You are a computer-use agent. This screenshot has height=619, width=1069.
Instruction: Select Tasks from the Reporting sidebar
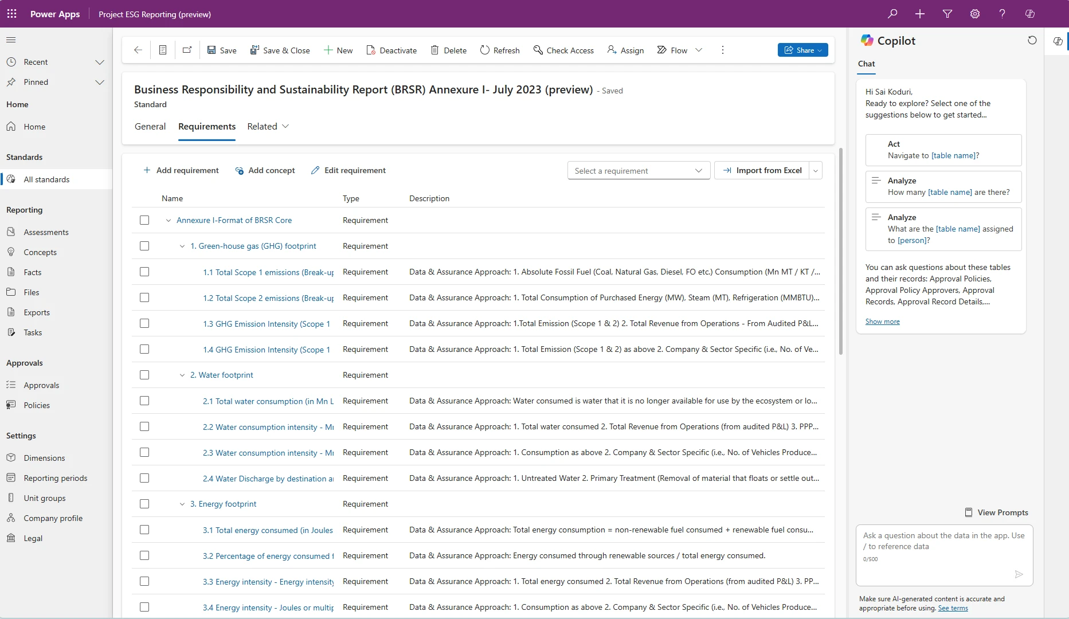pyautogui.click(x=33, y=332)
